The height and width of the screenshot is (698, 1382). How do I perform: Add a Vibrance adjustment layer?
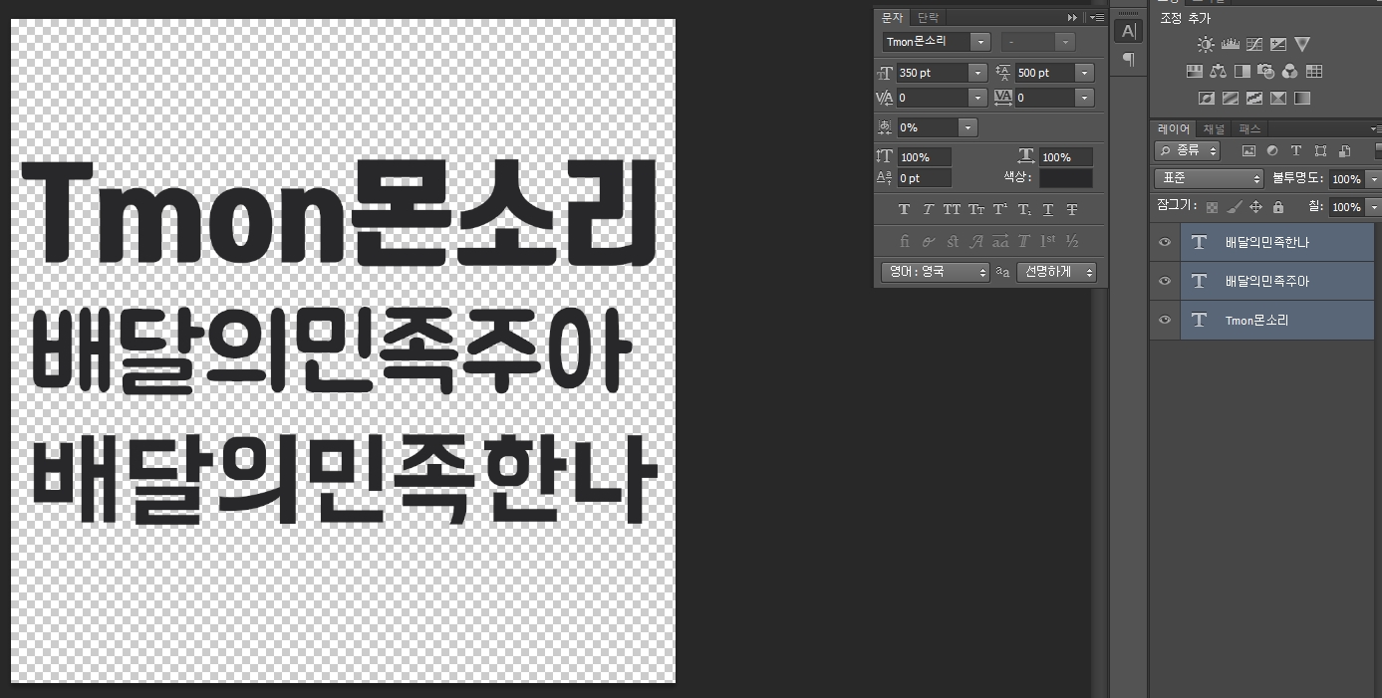[x=1302, y=45]
